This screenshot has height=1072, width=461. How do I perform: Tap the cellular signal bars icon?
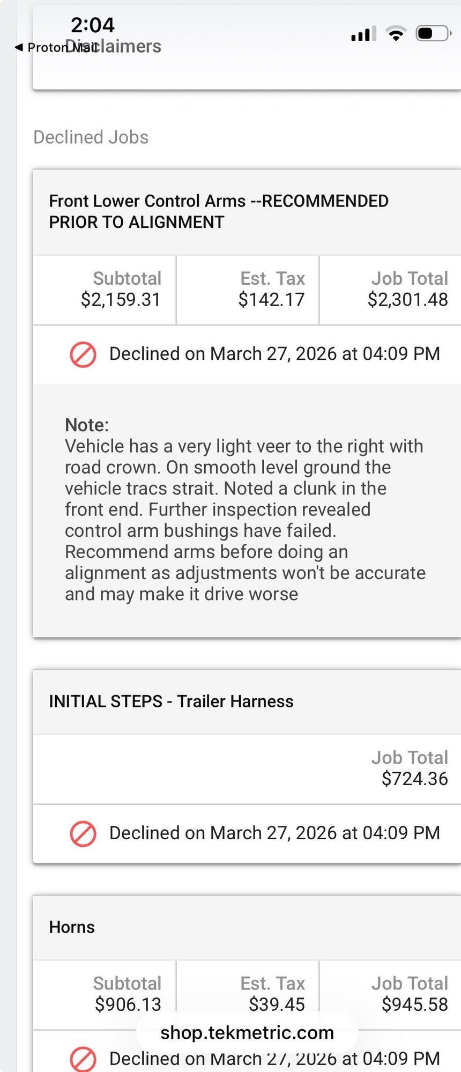[363, 34]
